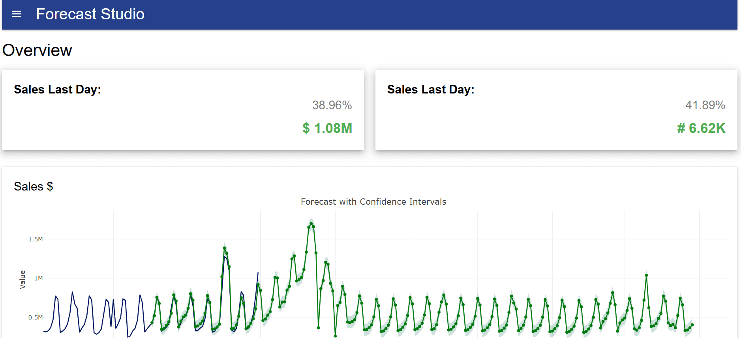Click the Forecast with Confidence Intervals title
741x338 pixels.
(373, 202)
